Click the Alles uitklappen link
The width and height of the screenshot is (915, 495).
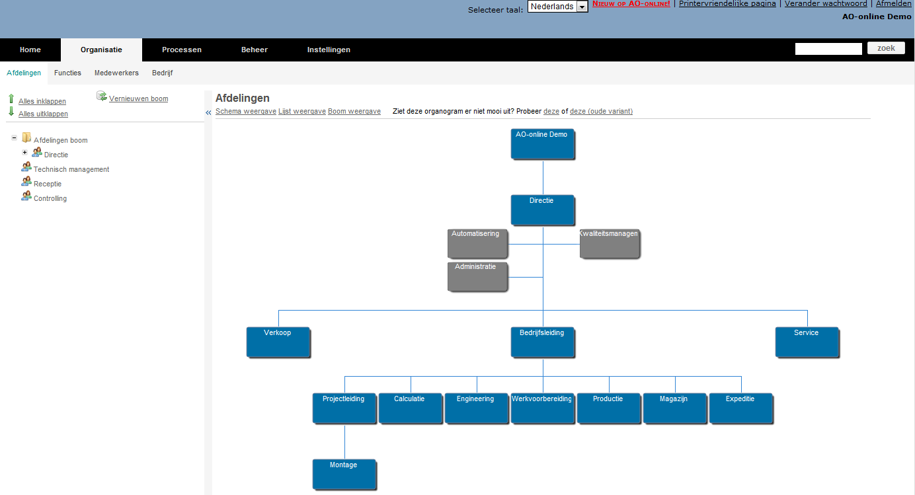point(43,114)
